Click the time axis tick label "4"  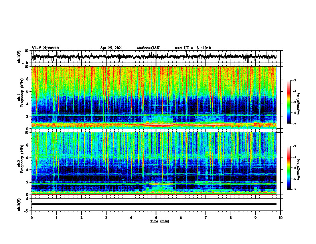pyautogui.click(x=131, y=218)
